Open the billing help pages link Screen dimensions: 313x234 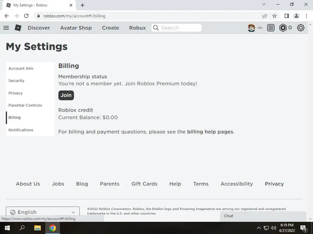[210, 132]
